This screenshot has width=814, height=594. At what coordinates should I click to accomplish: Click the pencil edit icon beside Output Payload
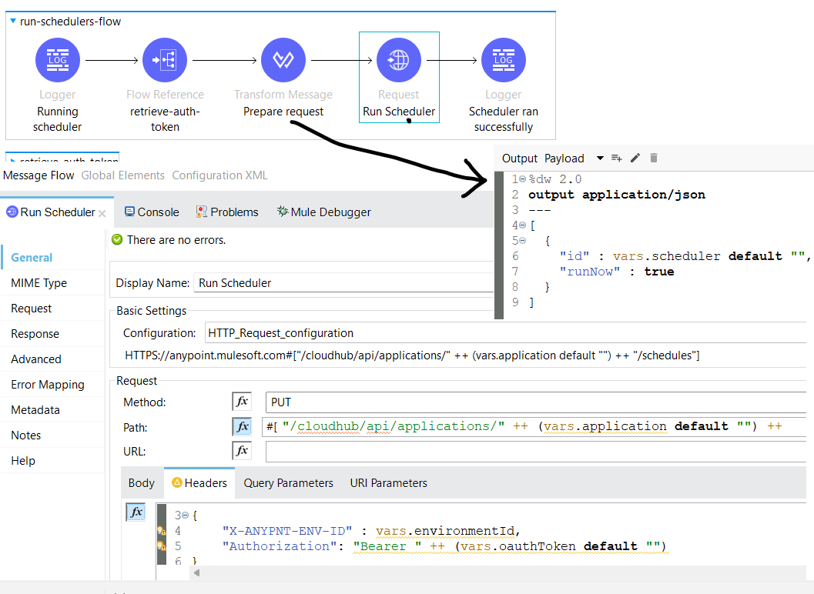point(635,158)
